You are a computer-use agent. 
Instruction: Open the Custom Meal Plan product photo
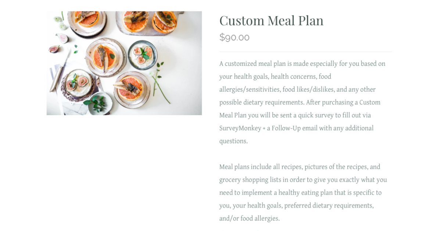pyautogui.click(x=124, y=63)
